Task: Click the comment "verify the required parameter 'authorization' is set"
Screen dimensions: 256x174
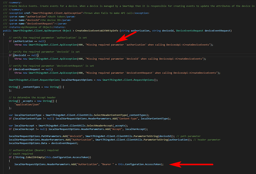Action: pos(47,38)
